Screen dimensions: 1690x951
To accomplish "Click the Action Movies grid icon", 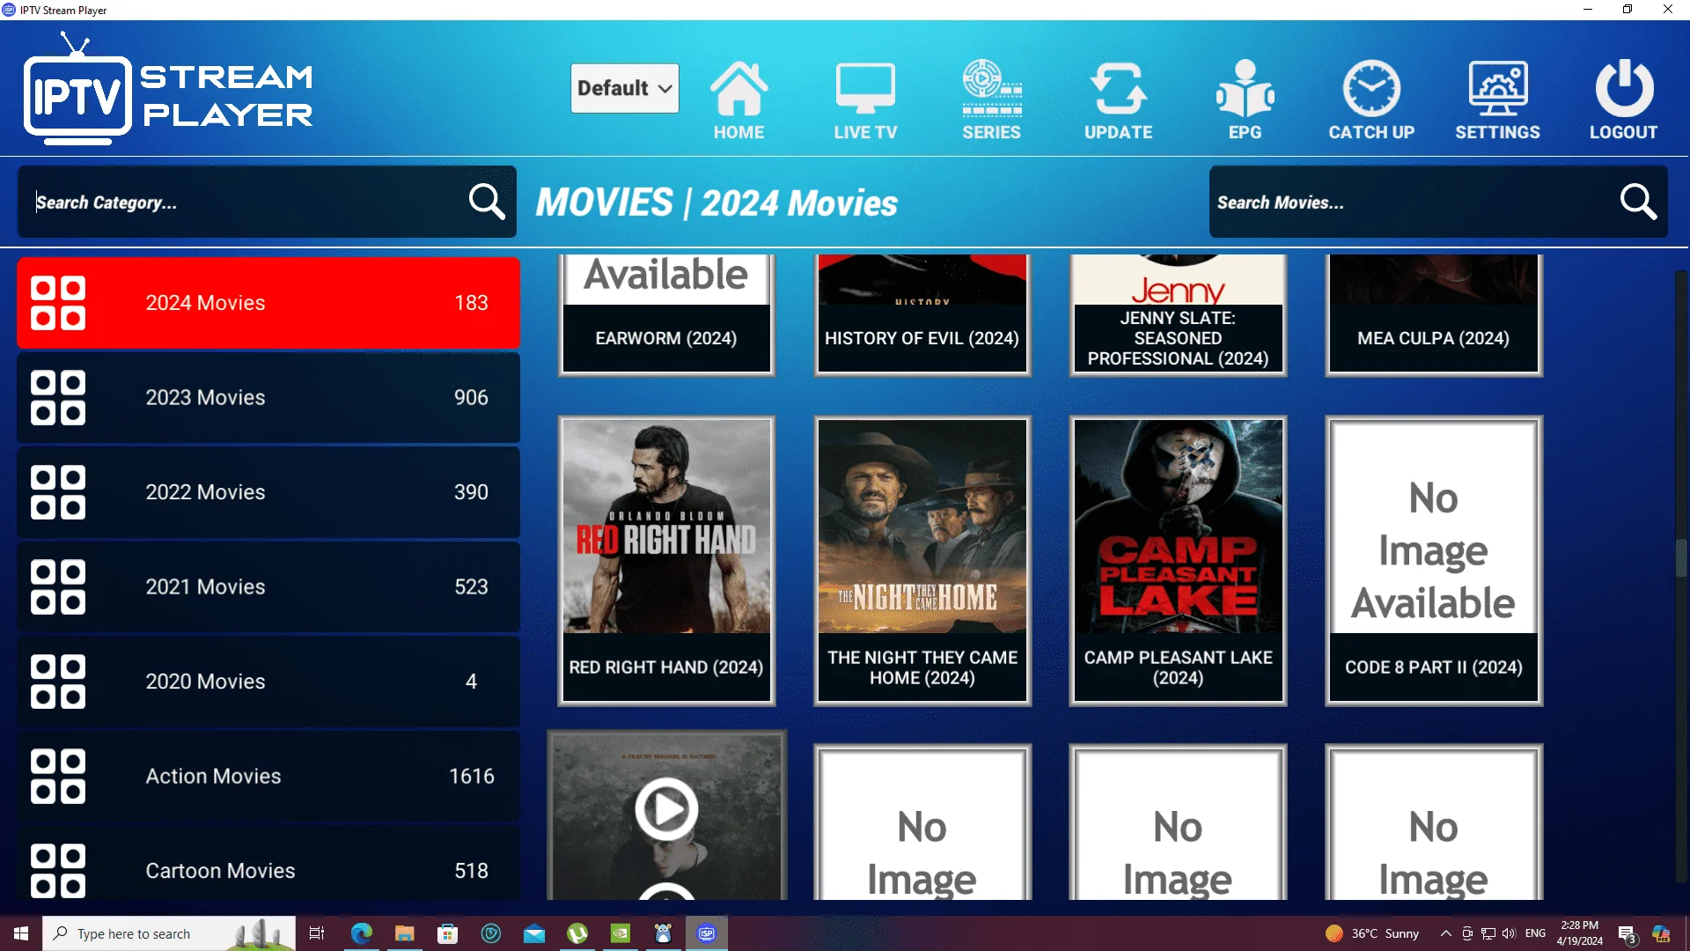I will tap(58, 776).
